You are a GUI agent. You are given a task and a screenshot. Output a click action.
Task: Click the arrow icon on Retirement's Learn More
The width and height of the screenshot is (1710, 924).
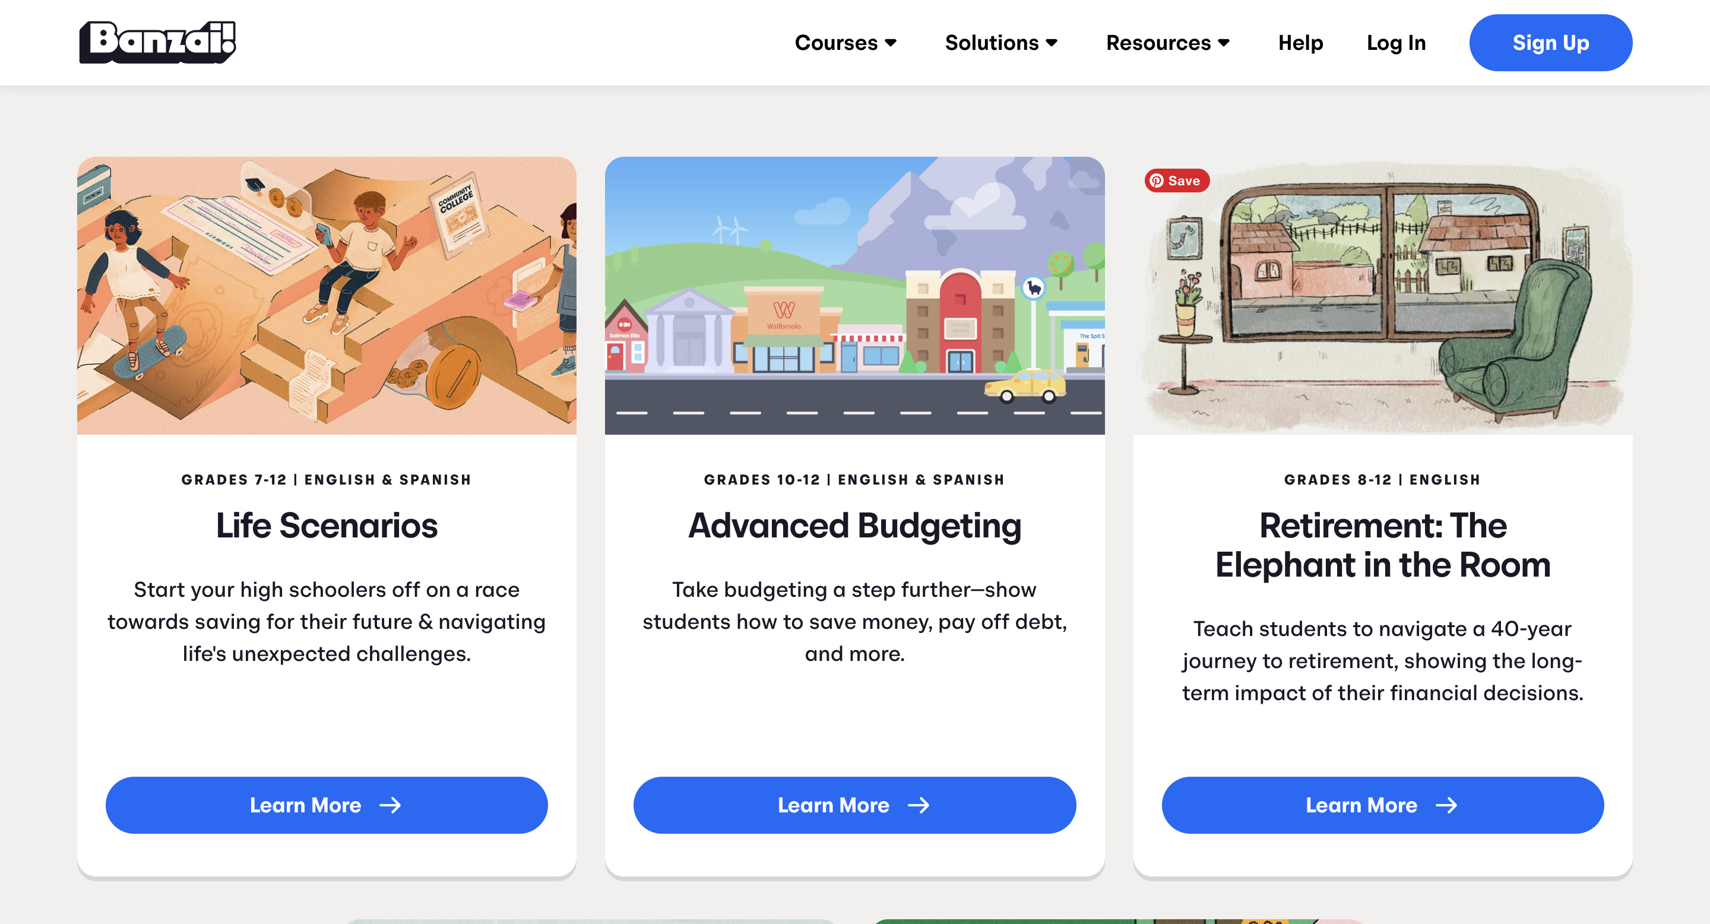tap(1446, 805)
